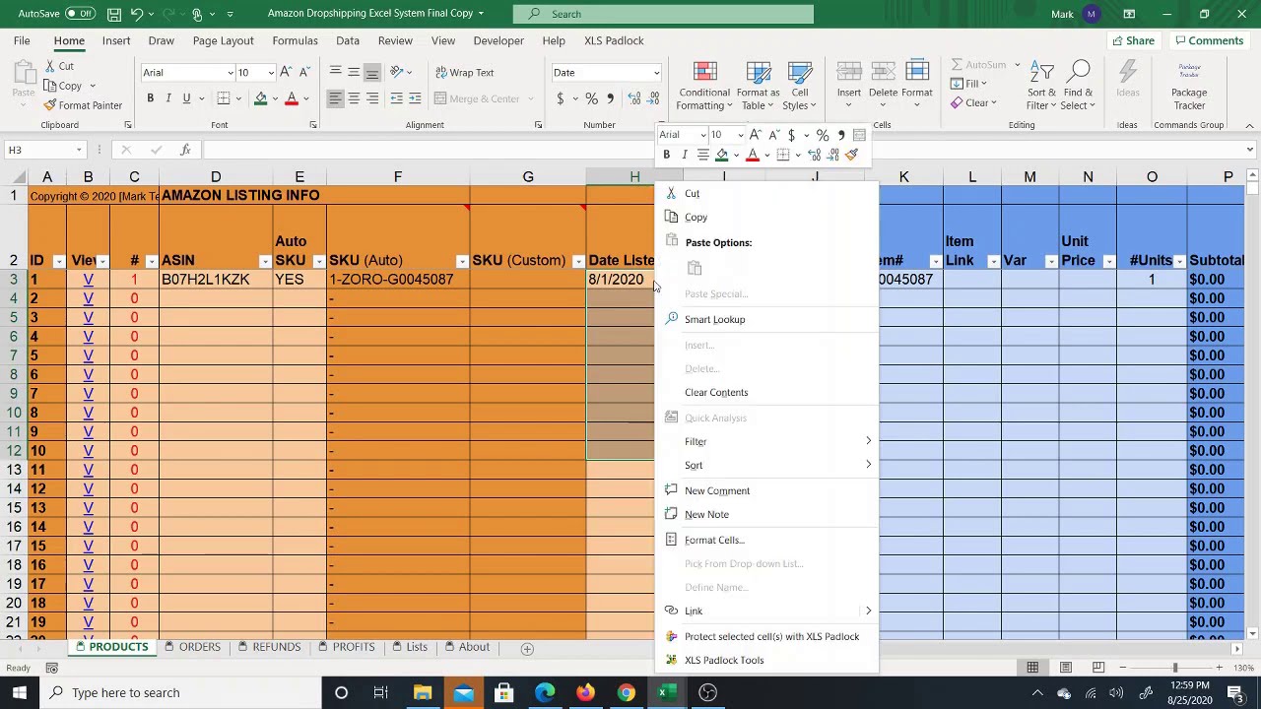The width and height of the screenshot is (1261, 709).
Task: Click Cut in the ribbon Clipboard group
Action: point(59,66)
